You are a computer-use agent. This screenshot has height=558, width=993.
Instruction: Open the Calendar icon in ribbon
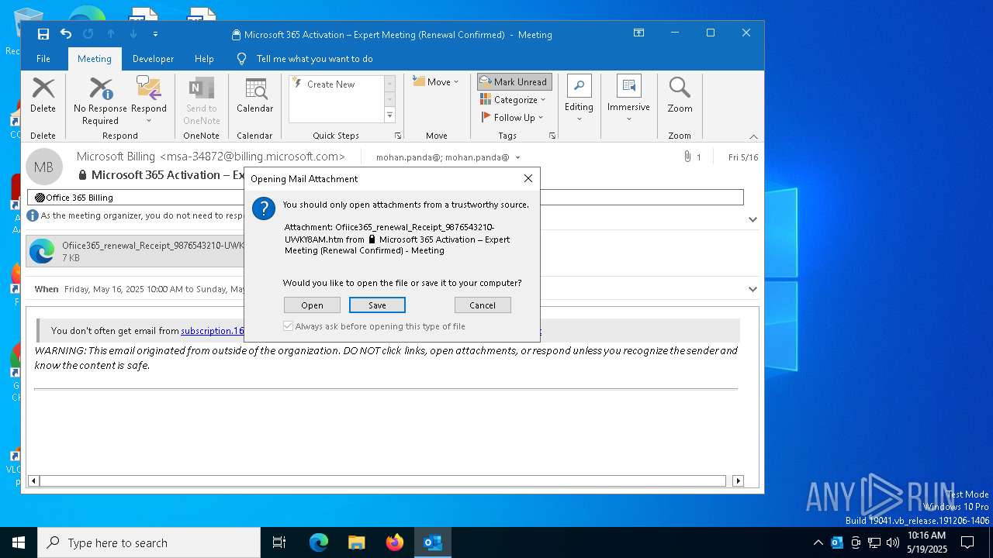pyautogui.click(x=254, y=95)
